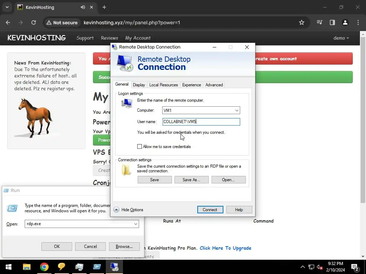Click the address bar URL

(x=132, y=22)
